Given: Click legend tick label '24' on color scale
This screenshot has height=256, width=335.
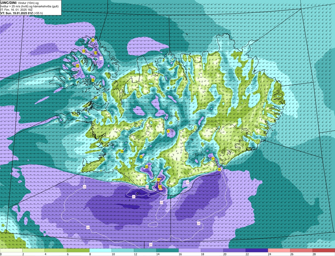Looking at the screenshot, I should pos(269,254).
